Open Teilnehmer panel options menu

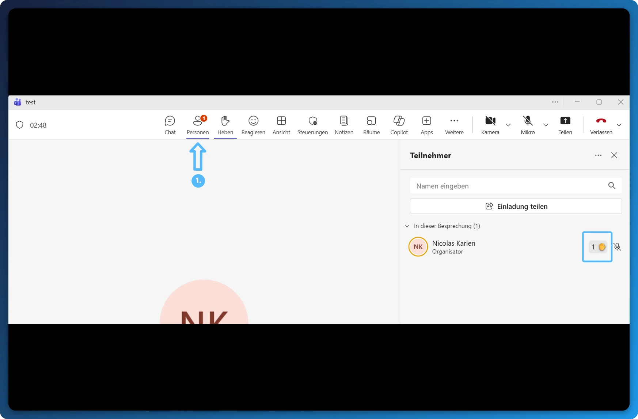pyautogui.click(x=598, y=155)
